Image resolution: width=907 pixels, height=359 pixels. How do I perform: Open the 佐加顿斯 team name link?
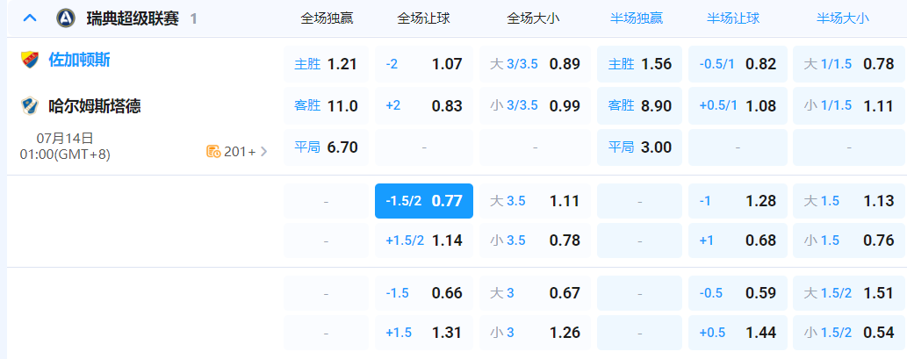pyautogui.click(x=79, y=60)
